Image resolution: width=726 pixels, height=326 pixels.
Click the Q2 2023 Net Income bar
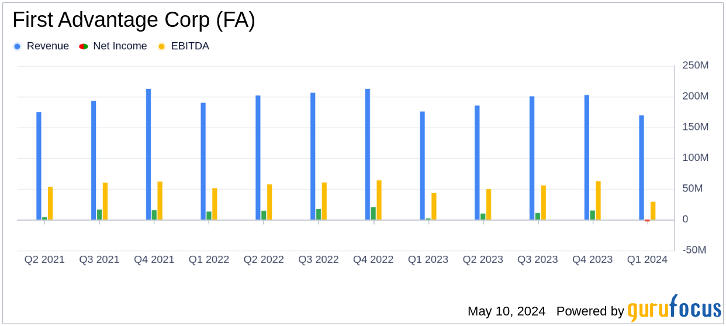(483, 217)
